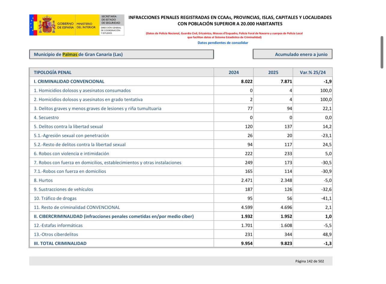The height and width of the screenshot is (284, 386).
Task: Click the 12.-Estafas informáticas row label
Action: (58, 225)
